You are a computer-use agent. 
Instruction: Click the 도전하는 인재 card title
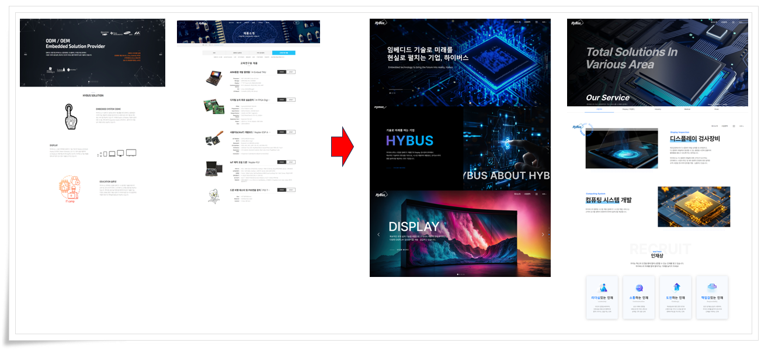point(676,298)
